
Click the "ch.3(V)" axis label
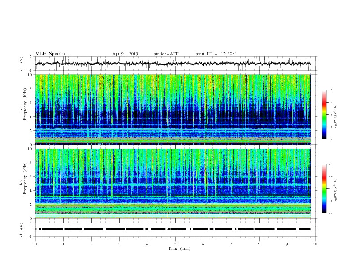(22, 230)
